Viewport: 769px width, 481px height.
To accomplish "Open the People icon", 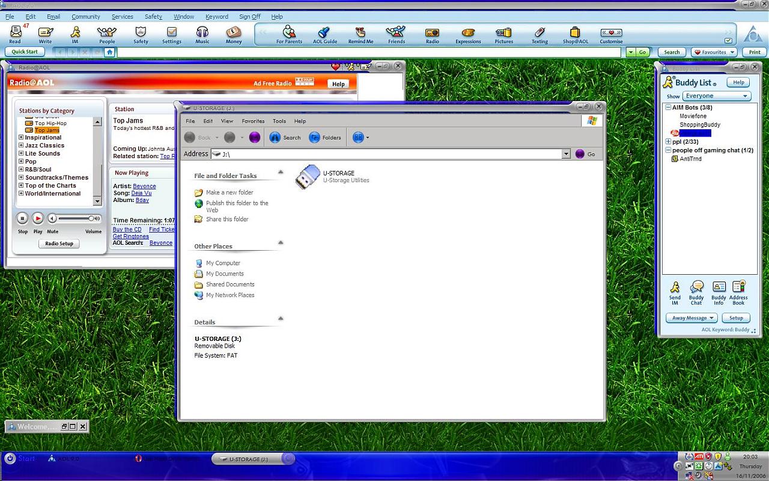I will 107,34.
